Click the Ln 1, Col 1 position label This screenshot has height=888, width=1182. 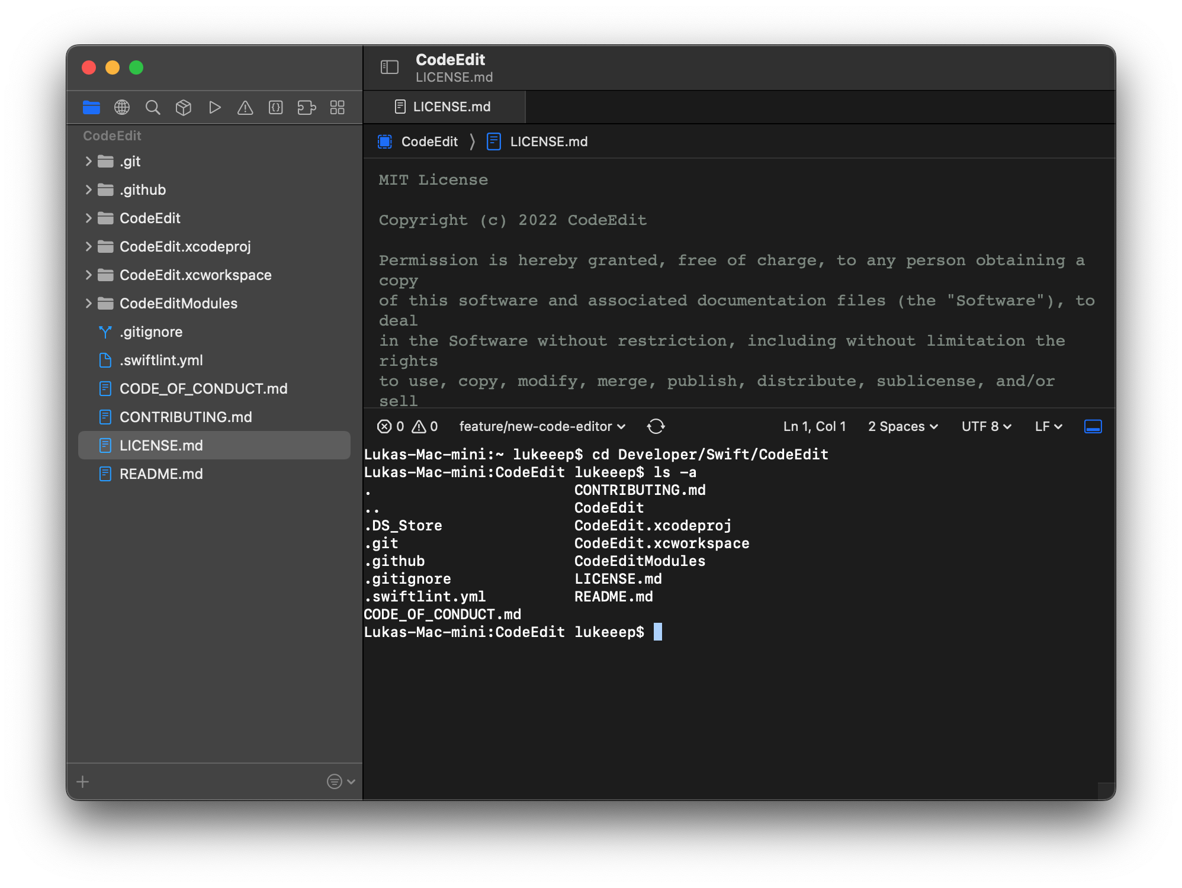[814, 426]
